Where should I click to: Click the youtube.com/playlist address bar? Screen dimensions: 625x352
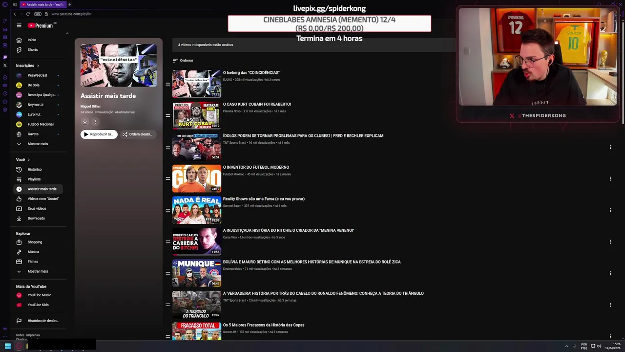[71, 14]
